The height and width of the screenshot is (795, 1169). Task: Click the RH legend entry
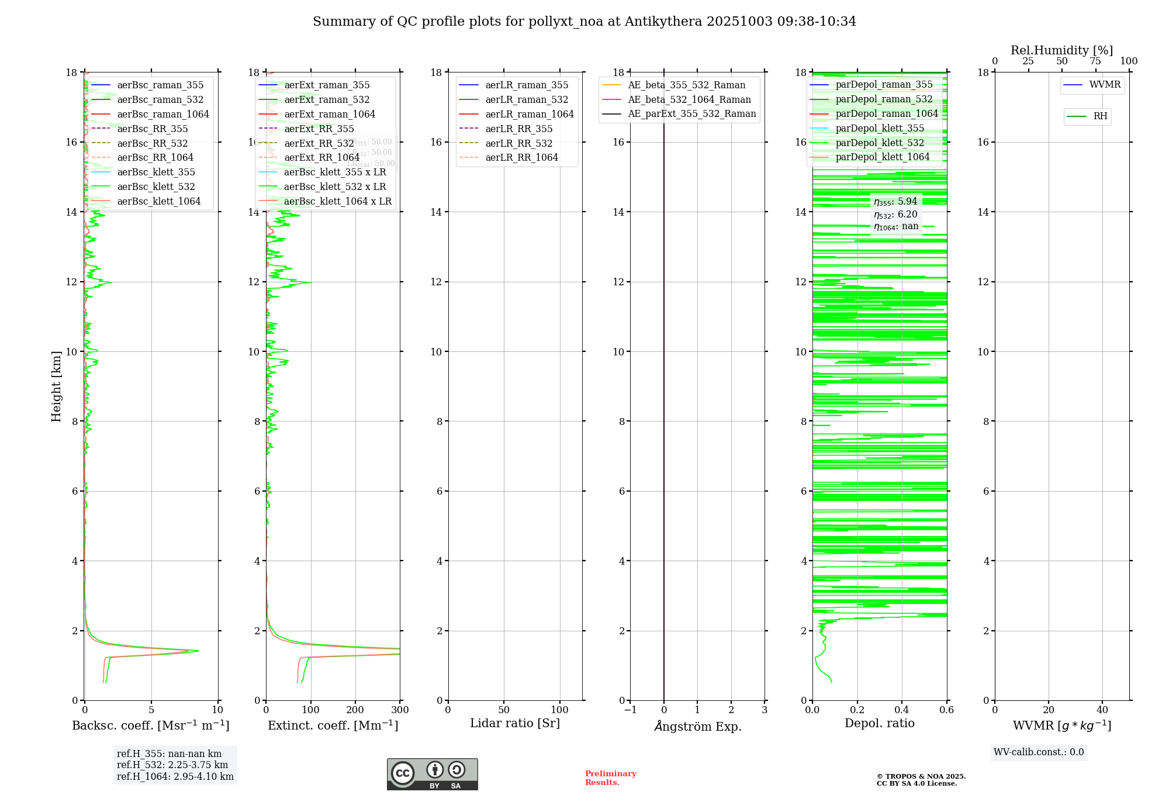tap(1099, 116)
